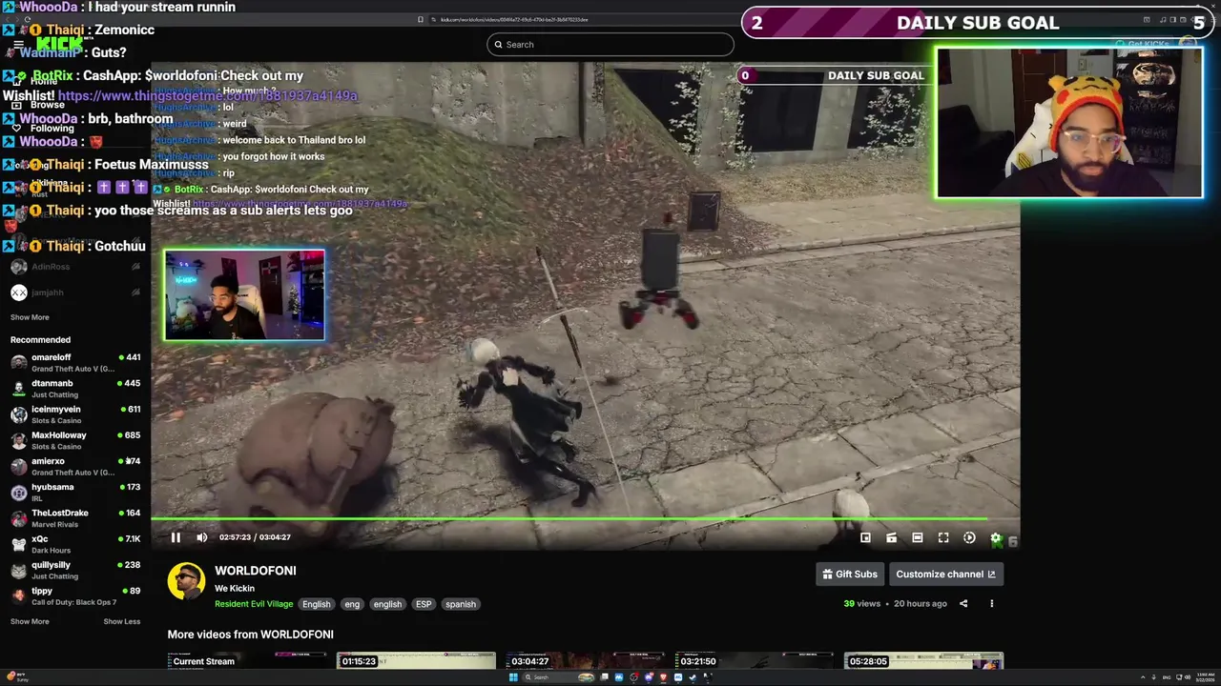Viewport: 1221px width, 686px height.
Task: Click the "39 views" count
Action: point(862,603)
